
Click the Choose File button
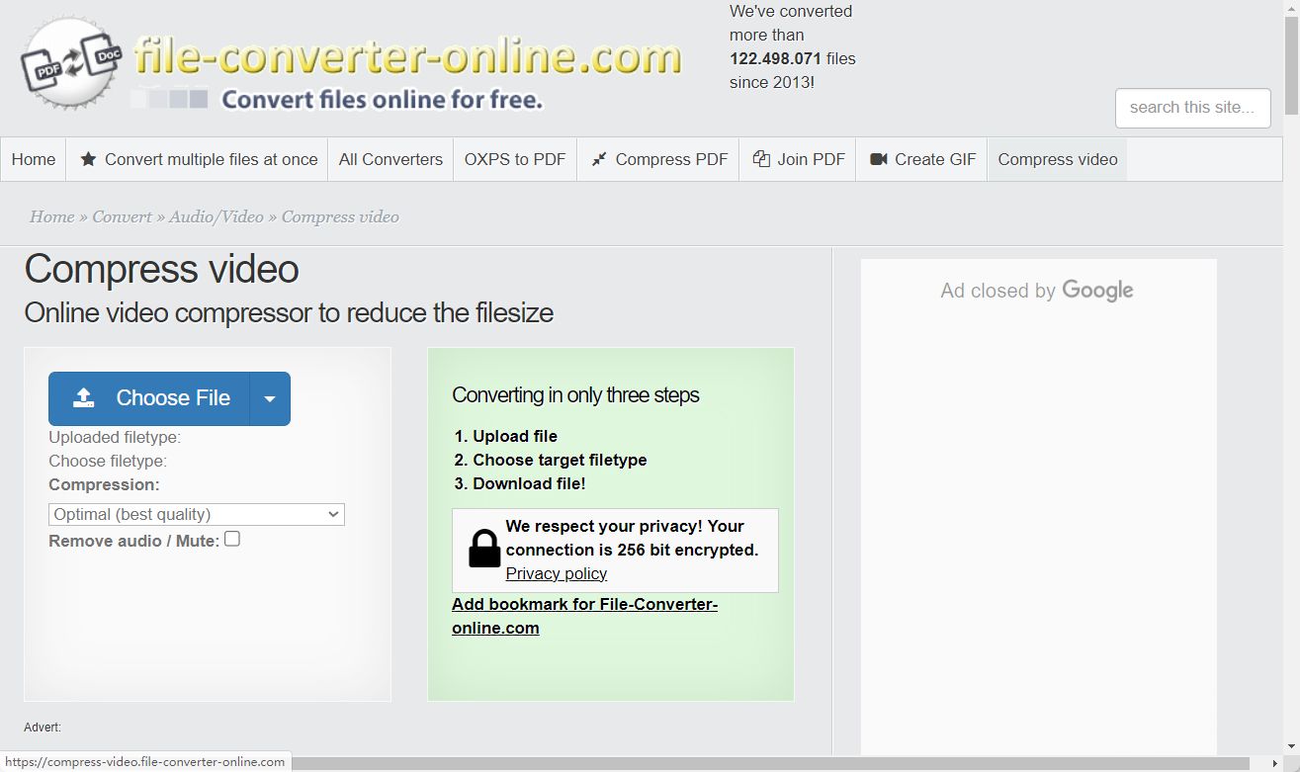tap(149, 398)
